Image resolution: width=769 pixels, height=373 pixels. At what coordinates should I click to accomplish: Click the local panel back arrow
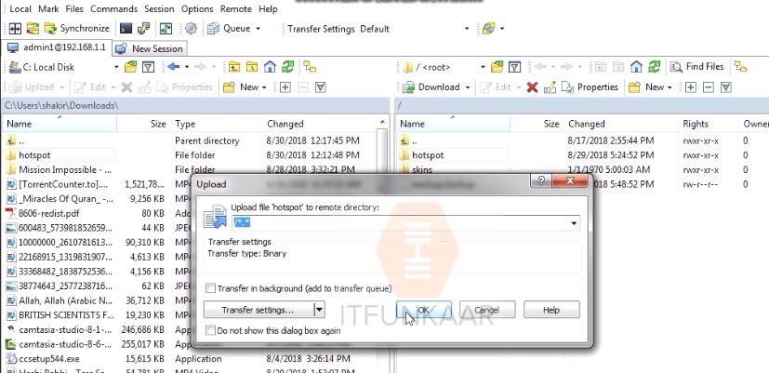click(174, 67)
